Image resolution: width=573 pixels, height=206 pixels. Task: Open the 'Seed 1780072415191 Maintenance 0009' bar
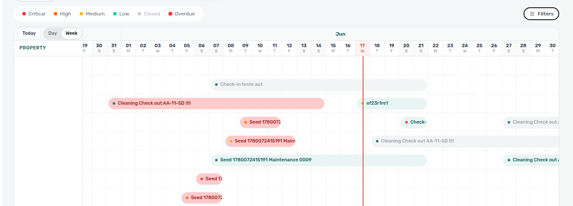coord(319,160)
